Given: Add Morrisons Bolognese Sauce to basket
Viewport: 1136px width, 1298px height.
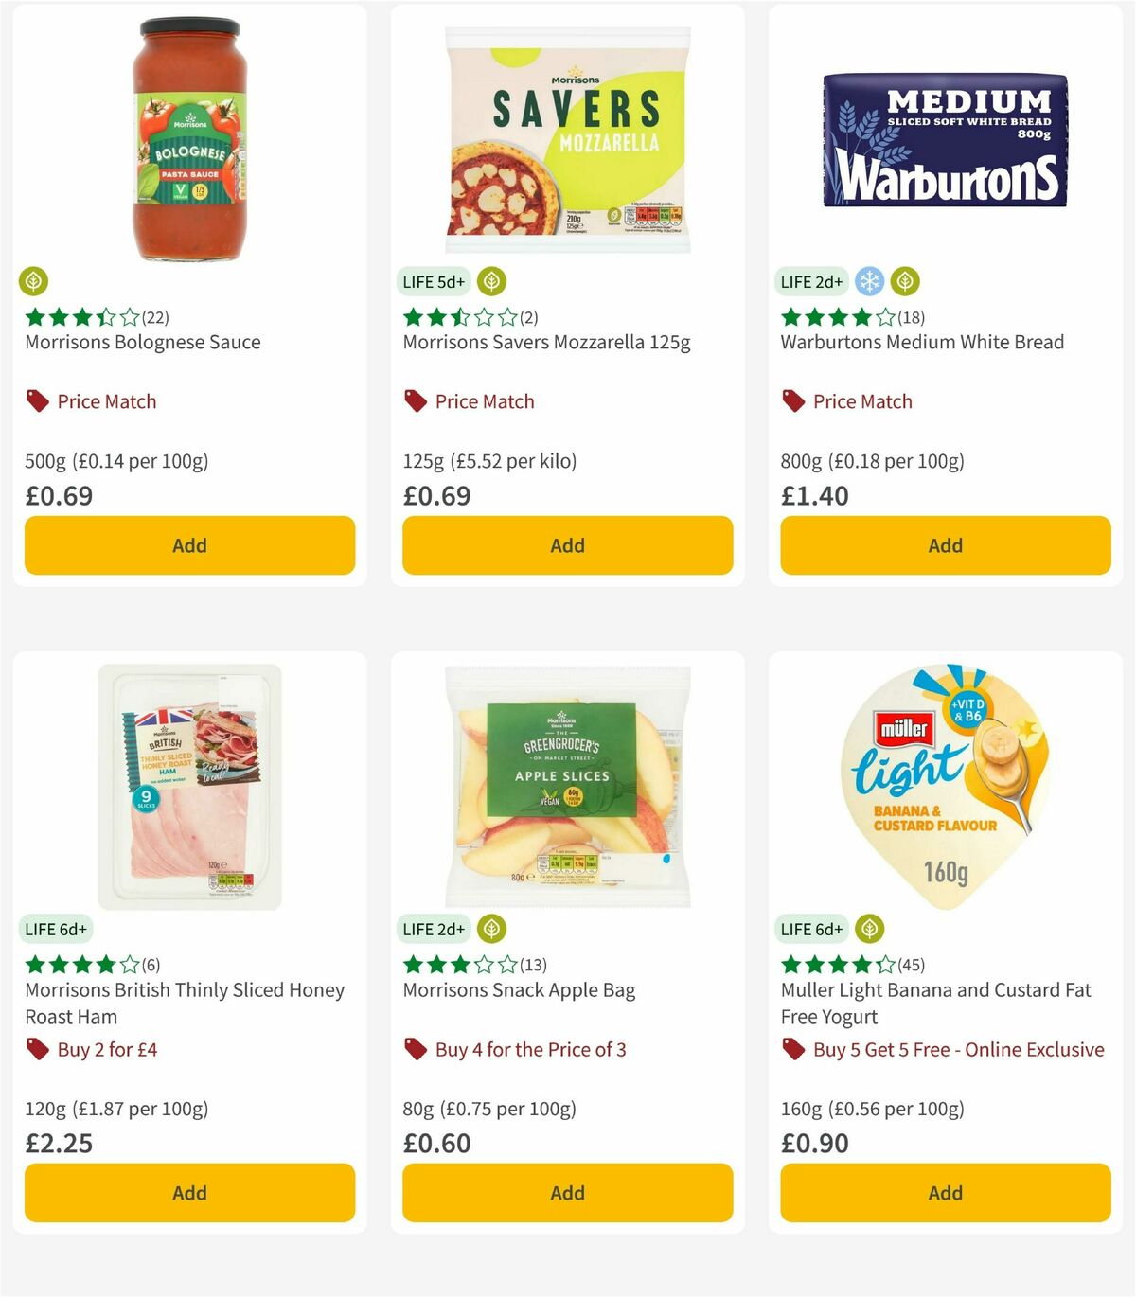Looking at the screenshot, I should pos(189,545).
